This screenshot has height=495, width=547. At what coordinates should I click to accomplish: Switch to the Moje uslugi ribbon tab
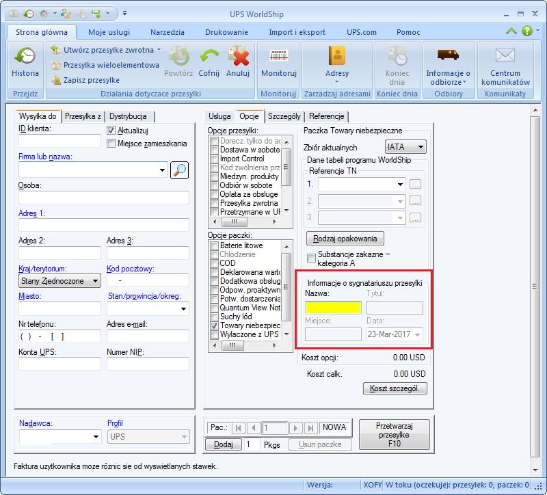point(109,32)
